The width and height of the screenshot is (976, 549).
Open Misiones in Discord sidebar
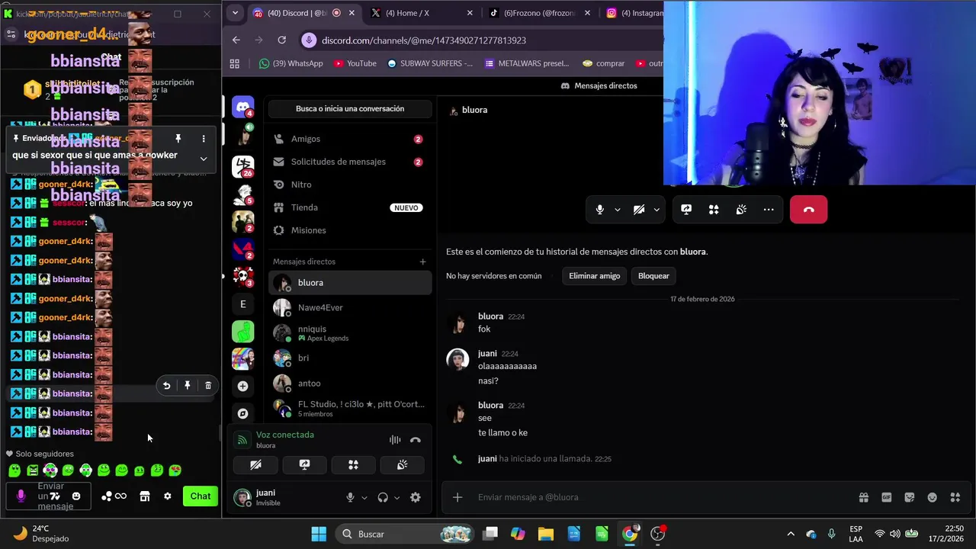(x=350, y=230)
